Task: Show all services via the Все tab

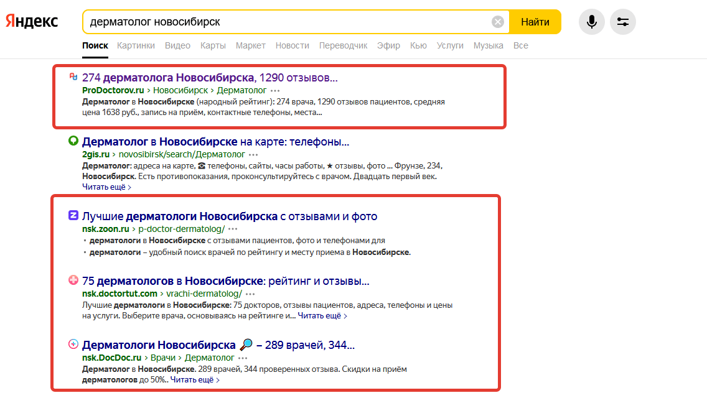Action: pyautogui.click(x=521, y=45)
